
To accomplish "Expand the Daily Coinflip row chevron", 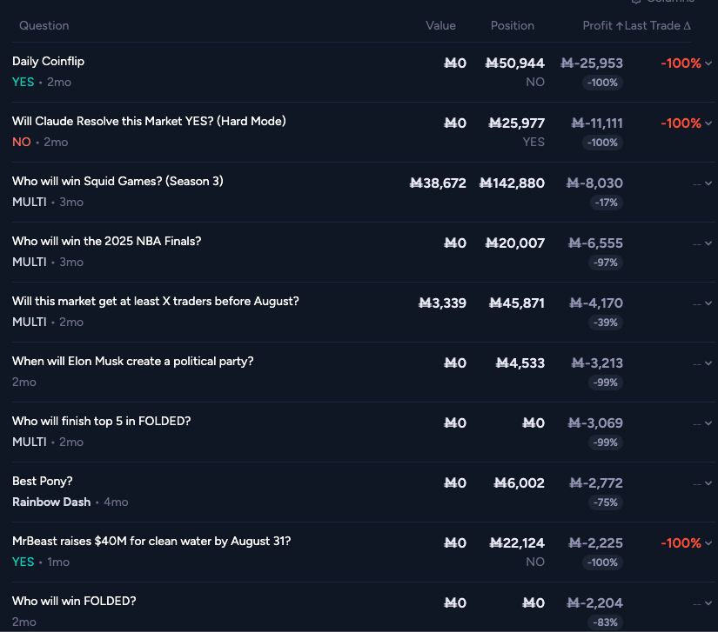I will [708, 63].
